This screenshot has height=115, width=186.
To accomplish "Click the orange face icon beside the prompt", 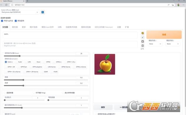I will tap(142, 33).
